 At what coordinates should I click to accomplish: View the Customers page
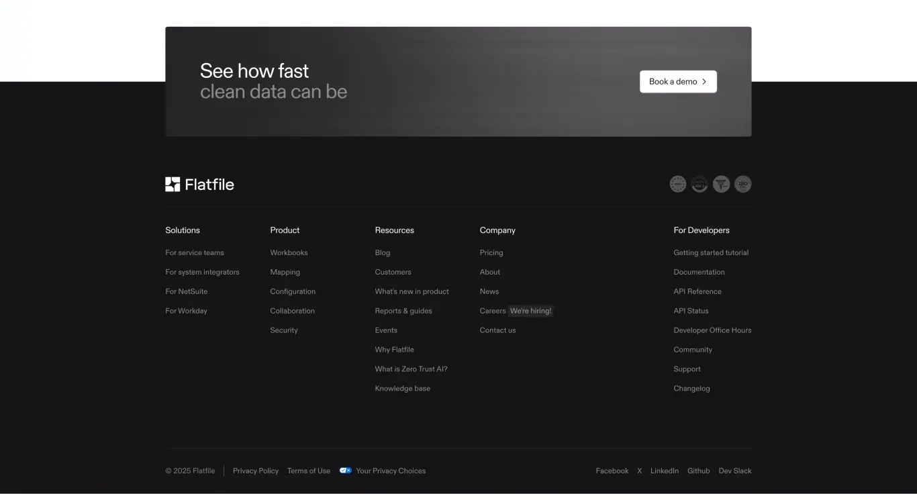[393, 273]
